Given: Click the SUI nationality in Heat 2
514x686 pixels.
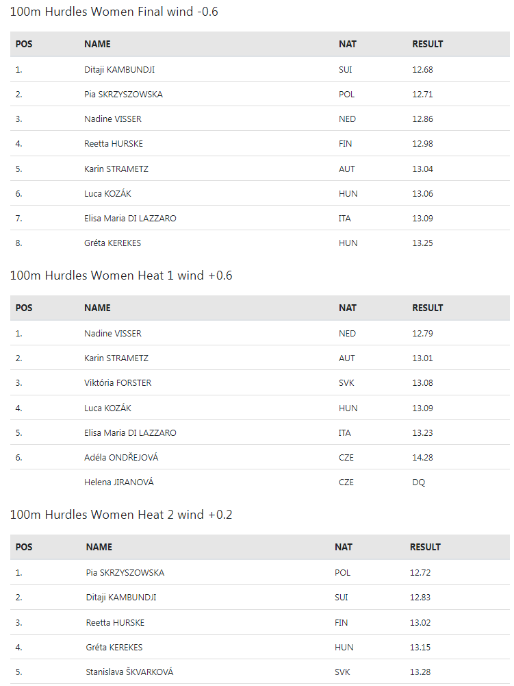Looking at the screenshot, I should [342, 598].
